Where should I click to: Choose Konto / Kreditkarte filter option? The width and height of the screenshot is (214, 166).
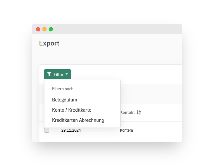click(72, 110)
